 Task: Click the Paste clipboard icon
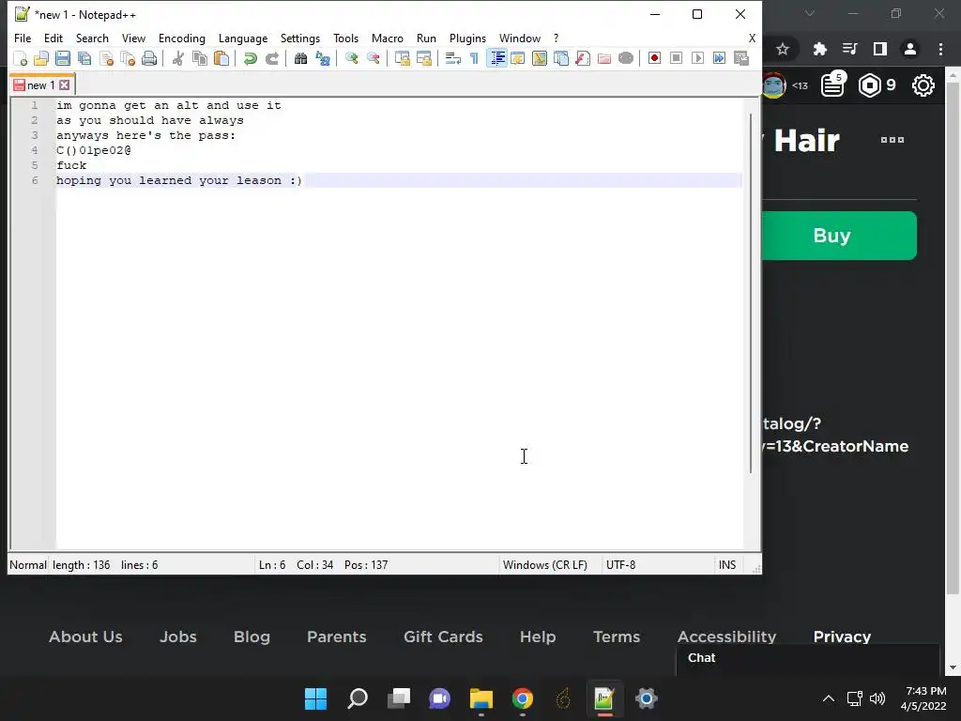tap(221, 58)
